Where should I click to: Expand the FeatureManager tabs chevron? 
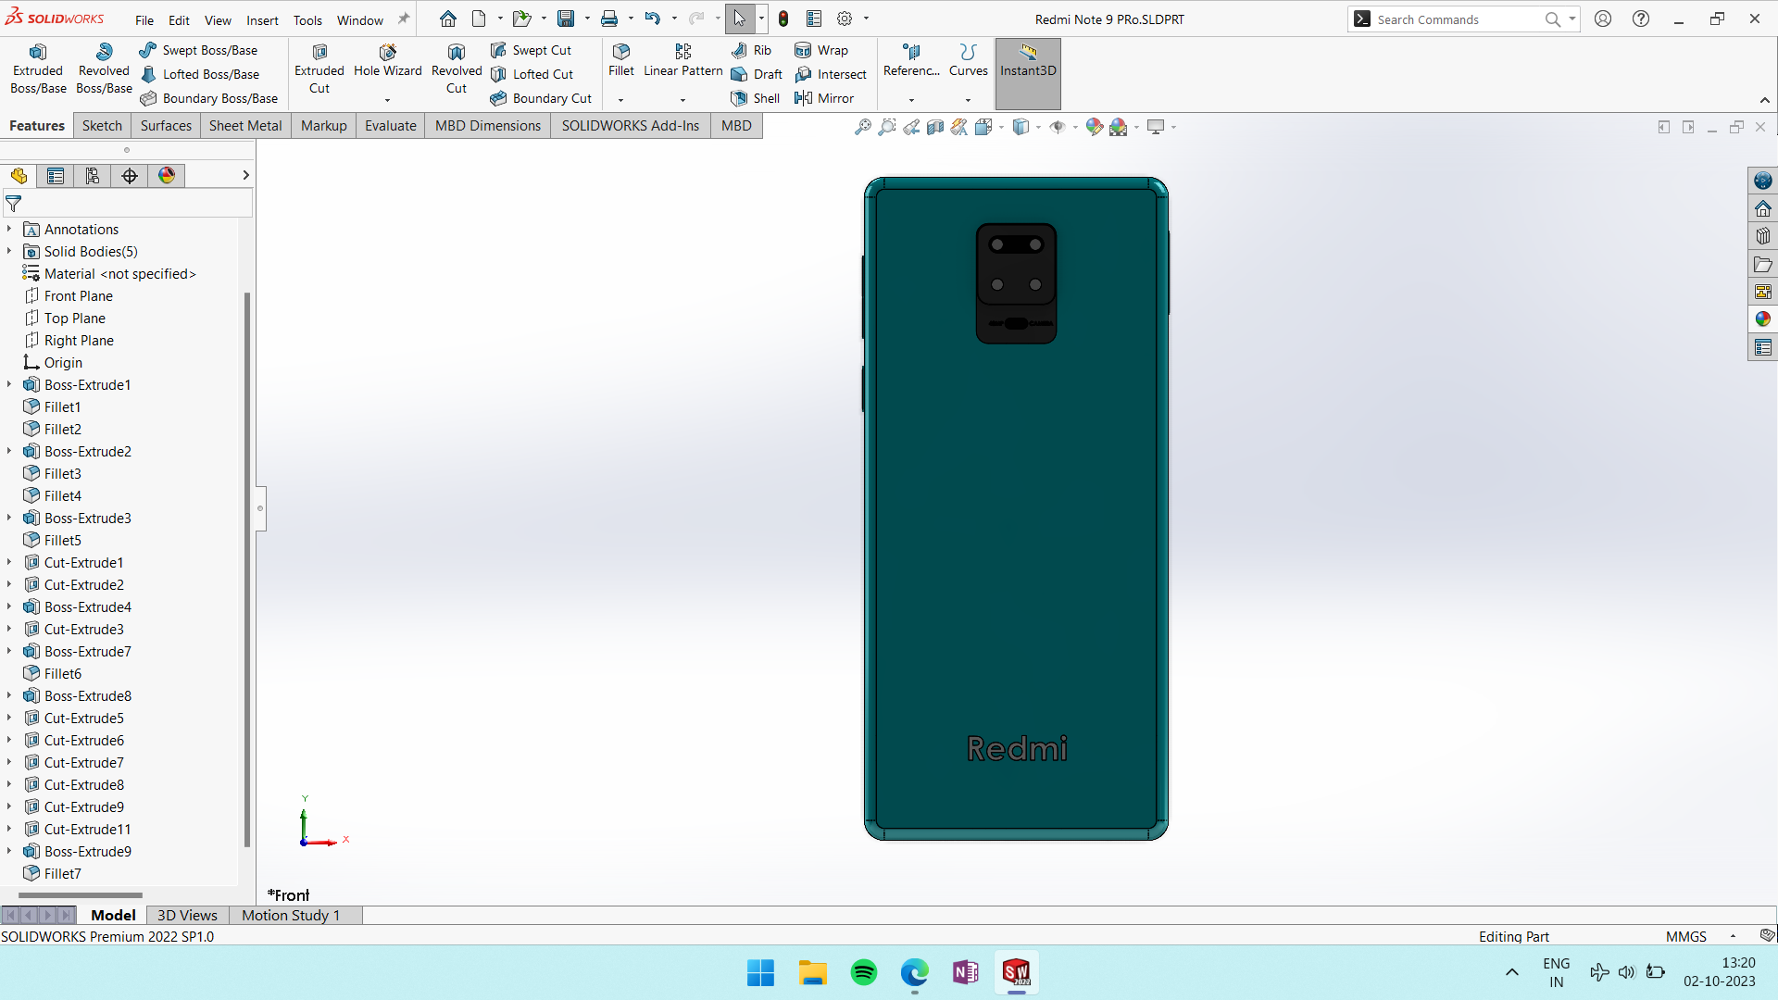pyautogui.click(x=245, y=175)
